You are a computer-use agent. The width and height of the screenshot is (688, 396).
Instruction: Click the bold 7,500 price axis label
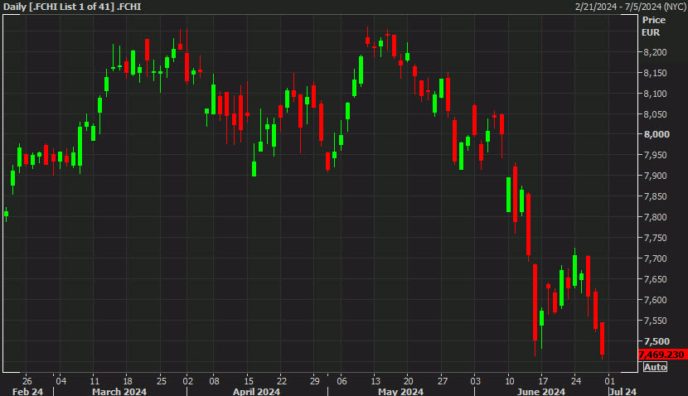[x=657, y=341]
